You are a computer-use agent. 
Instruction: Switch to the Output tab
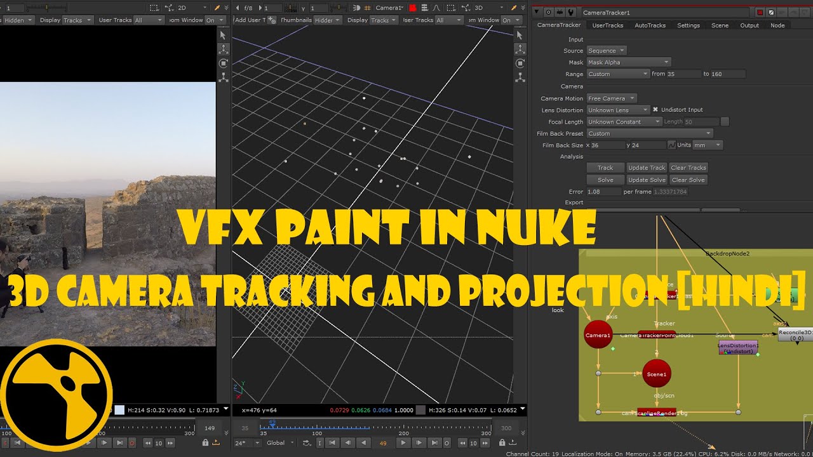click(749, 25)
